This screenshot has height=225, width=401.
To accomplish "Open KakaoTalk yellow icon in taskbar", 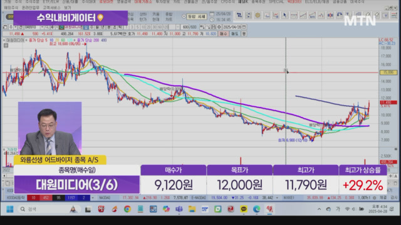I will pos(244,209).
